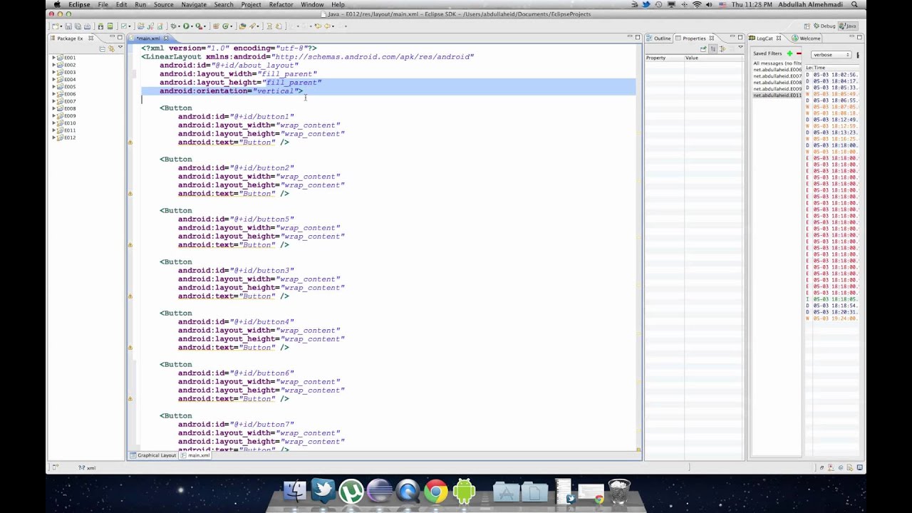This screenshot has height=513, width=912.
Task: Click the android:orientation vertical line
Action: click(231, 91)
